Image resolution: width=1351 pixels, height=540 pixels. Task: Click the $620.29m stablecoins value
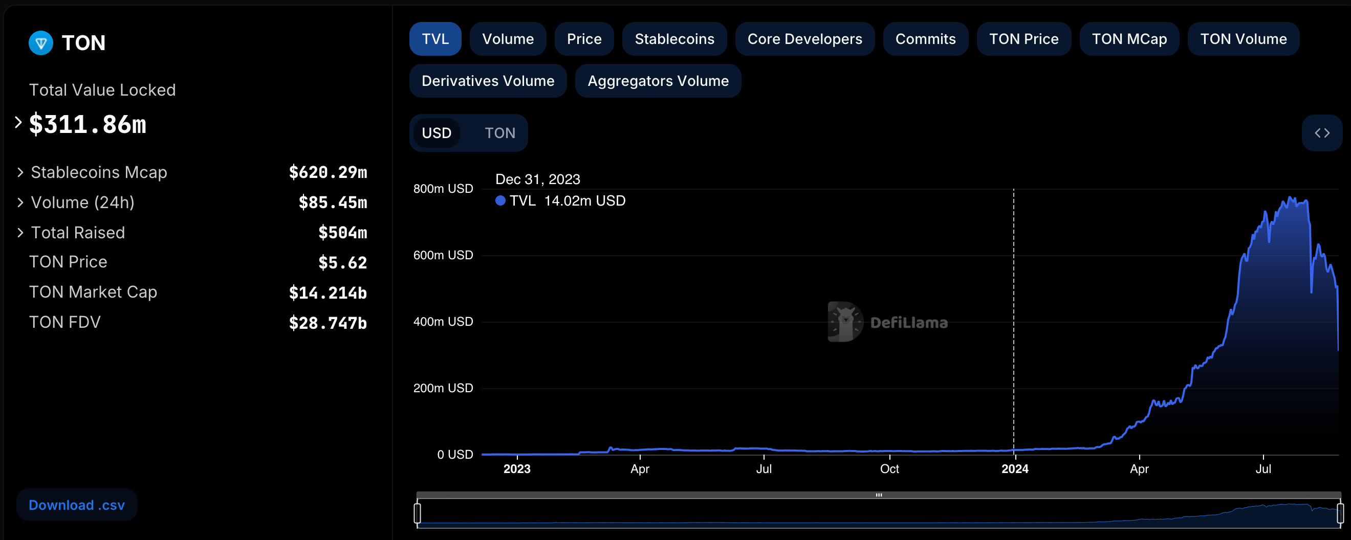[x=328, y=172]
